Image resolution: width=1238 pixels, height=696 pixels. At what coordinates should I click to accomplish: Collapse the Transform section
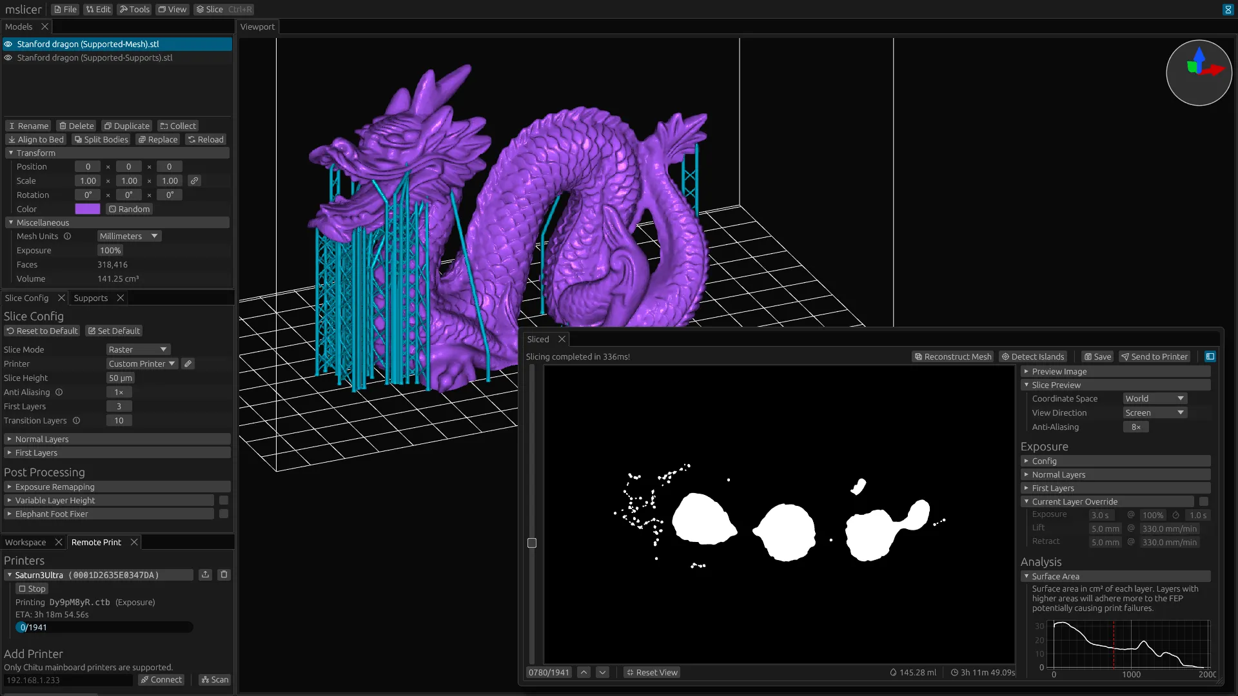(x=117, y=153)
